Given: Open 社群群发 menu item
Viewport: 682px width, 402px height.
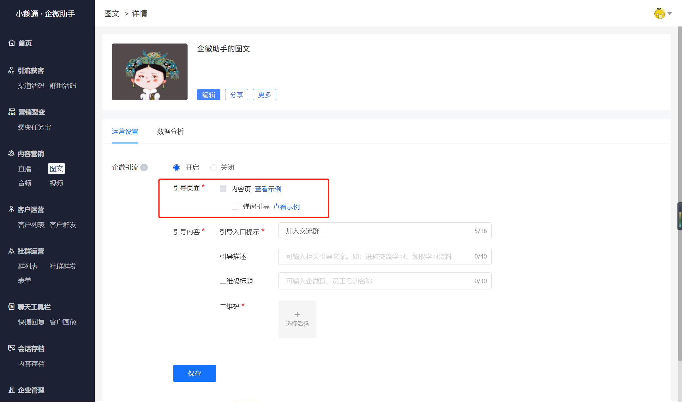Looking at the screenshot, I should [x=63, y=266].
